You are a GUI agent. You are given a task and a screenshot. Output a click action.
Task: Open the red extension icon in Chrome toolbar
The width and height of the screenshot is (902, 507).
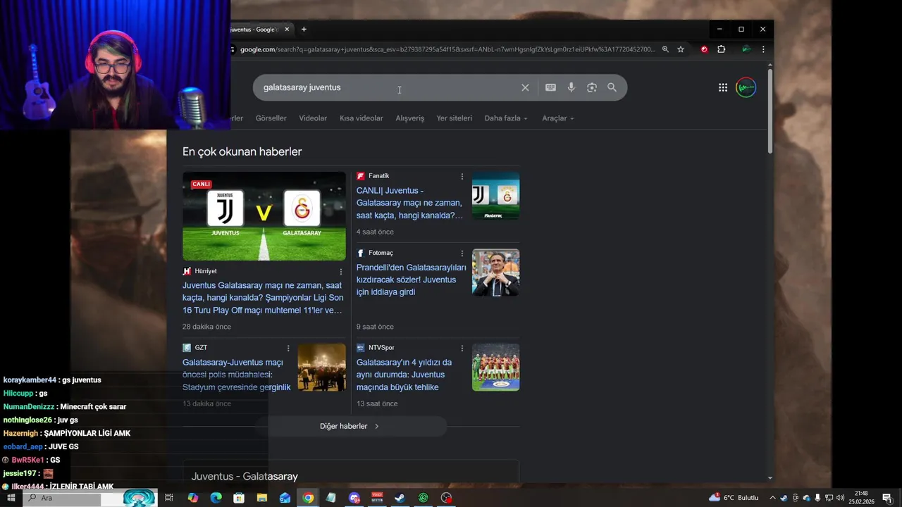point(704,49)
